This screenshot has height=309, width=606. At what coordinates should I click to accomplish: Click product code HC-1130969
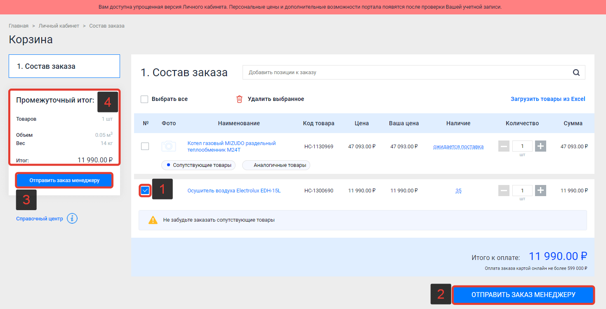318,147
